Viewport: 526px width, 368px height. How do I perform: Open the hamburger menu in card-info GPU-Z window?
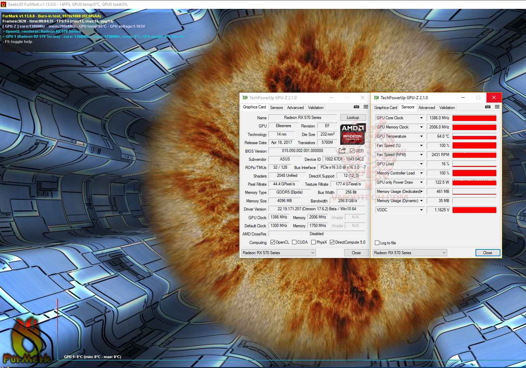(x=366, y=107)
